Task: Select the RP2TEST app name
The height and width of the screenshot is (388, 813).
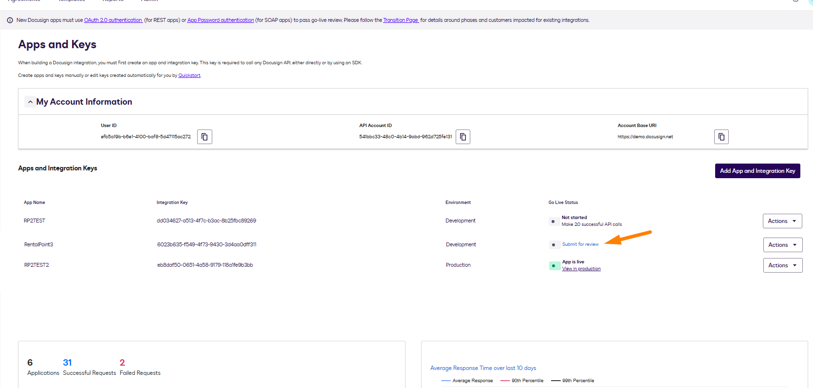Action: coord(35,221)
